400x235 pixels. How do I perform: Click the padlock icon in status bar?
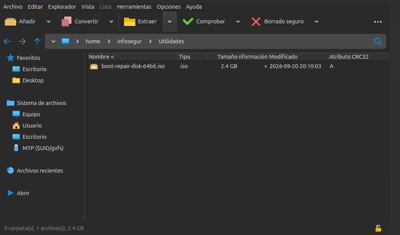378,228
